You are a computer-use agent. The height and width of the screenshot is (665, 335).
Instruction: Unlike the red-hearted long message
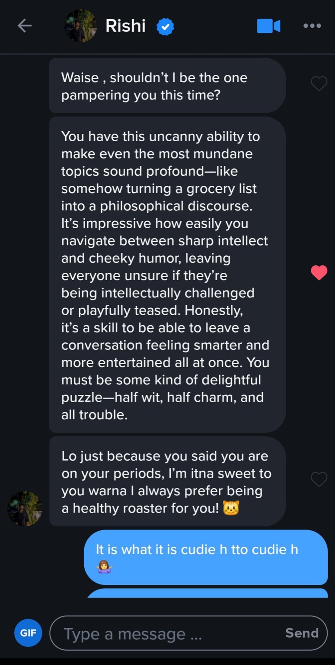pyautogui.click(x=319, y=272)
